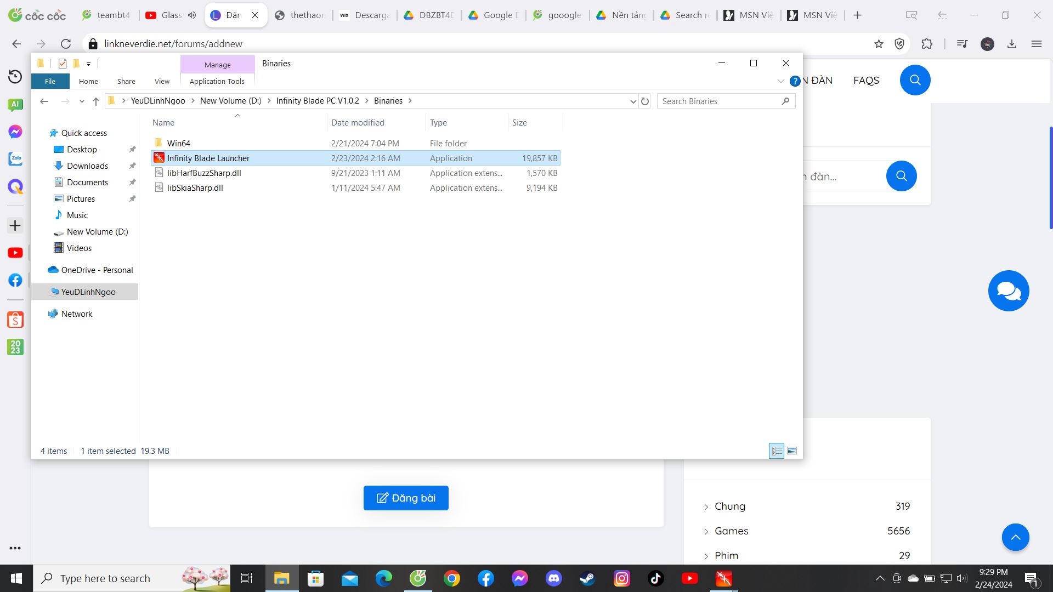
Task: Open Shopee in the browser sidebar
Action: [15, 320]
